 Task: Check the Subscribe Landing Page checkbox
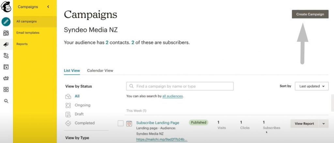click(x=121, y=123)
